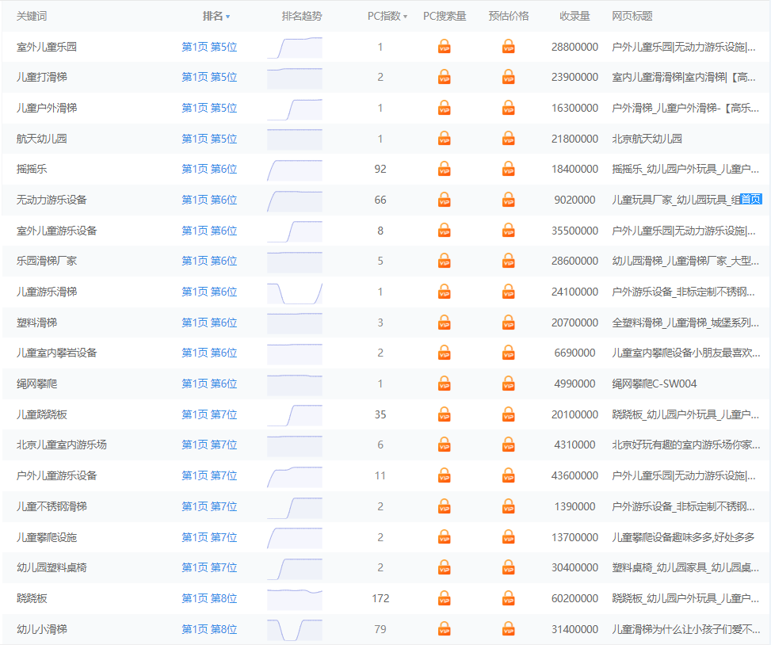The width and height of the screenshot is (771, 645).
Task: View ranking trend chart for 户外儿童游乐设备
Action: pyautogui.click(x=295, y=477)
